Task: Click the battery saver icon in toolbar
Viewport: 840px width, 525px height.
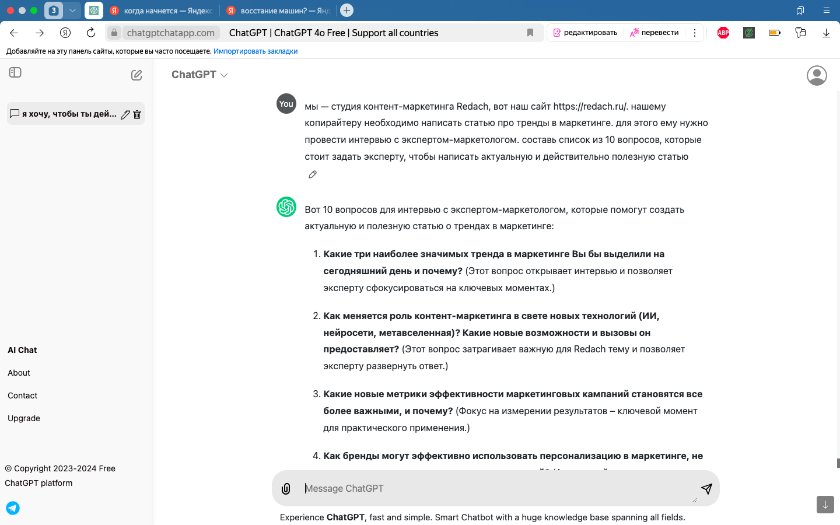Action: [775, 33]
